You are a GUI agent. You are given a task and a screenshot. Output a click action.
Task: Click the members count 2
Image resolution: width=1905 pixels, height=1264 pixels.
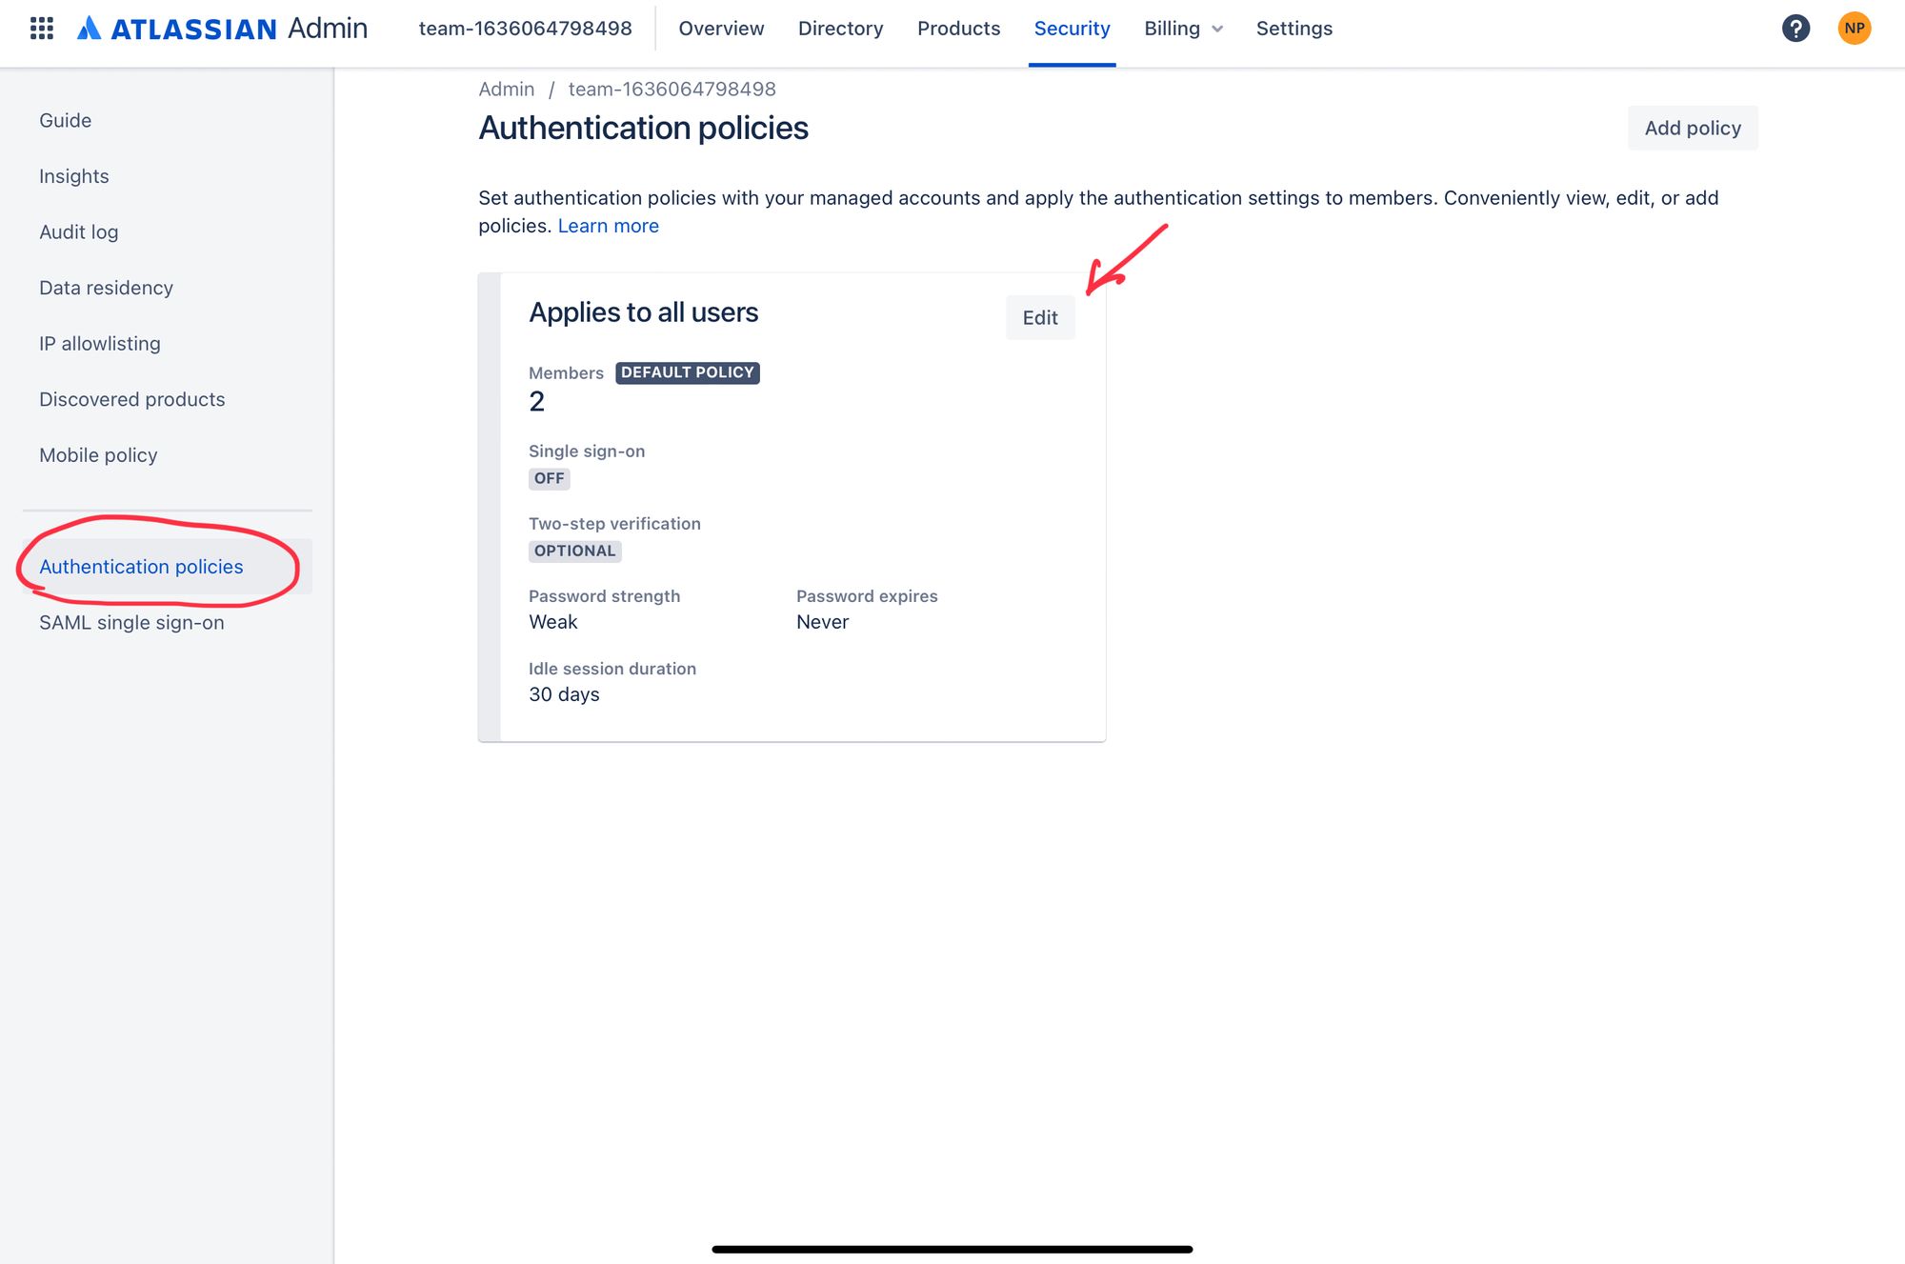pyautogui.click(x=537, y=402)
